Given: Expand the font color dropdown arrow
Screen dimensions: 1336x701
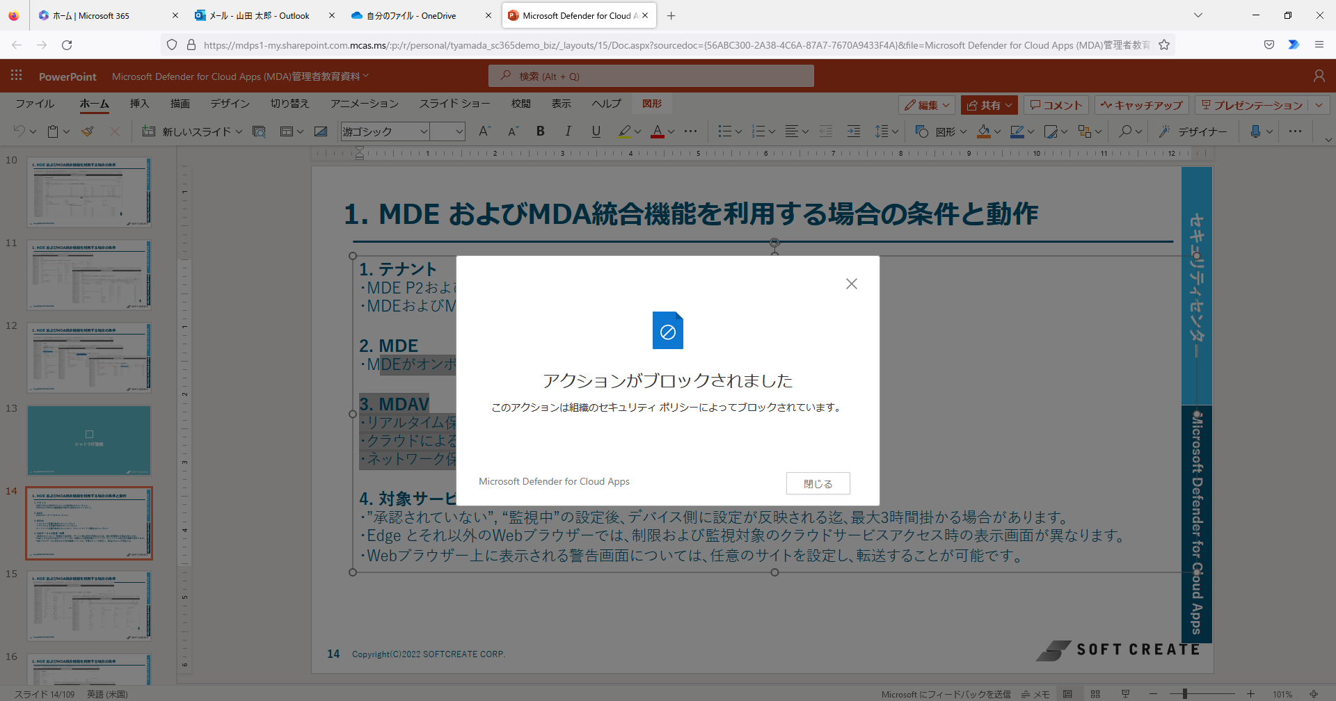Looking at the screenshot, I should (x=671, y=131).
